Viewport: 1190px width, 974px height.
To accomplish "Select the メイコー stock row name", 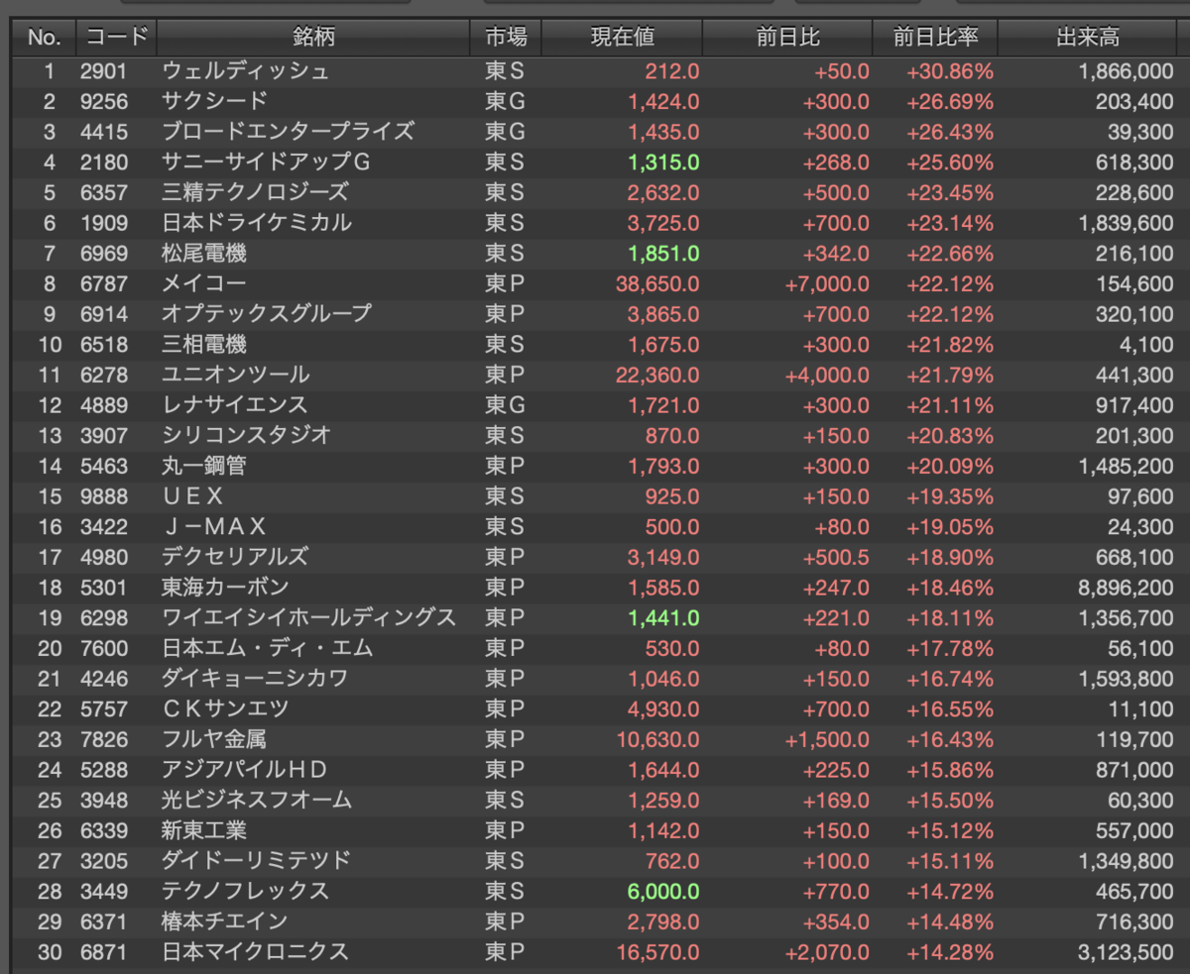I will [204, 283].
